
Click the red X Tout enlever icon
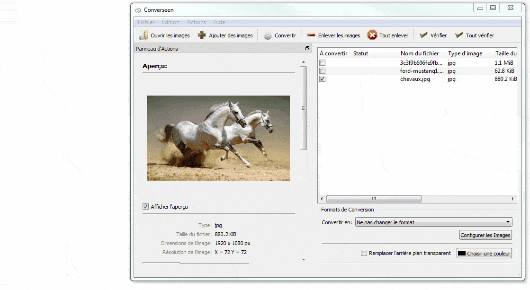click(x=372, y=35)
